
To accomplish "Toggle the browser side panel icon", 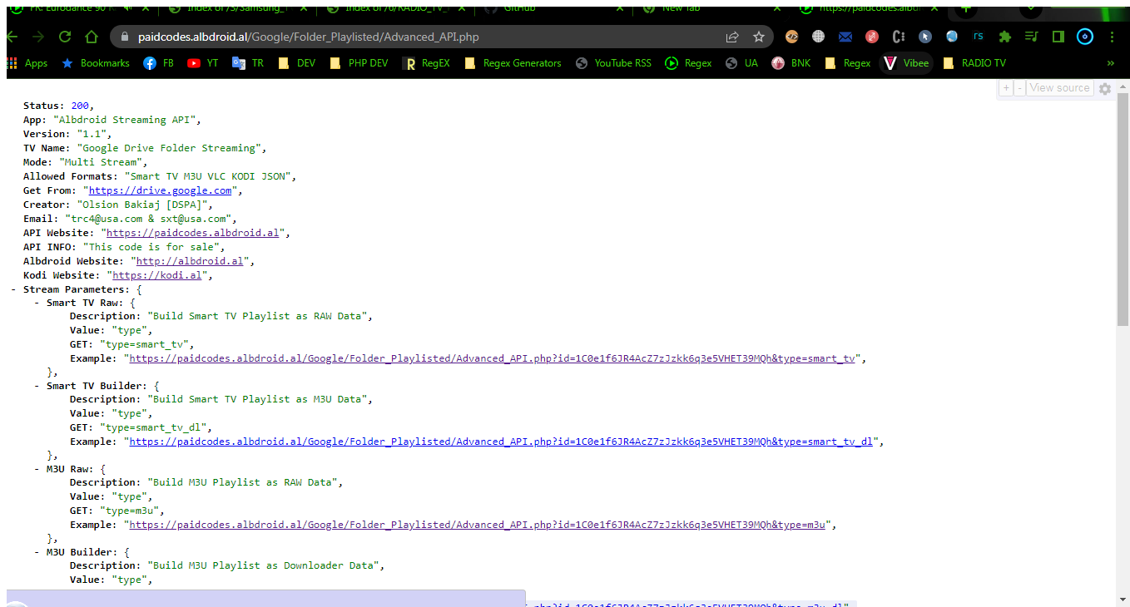I will [x=1058, y=37].
